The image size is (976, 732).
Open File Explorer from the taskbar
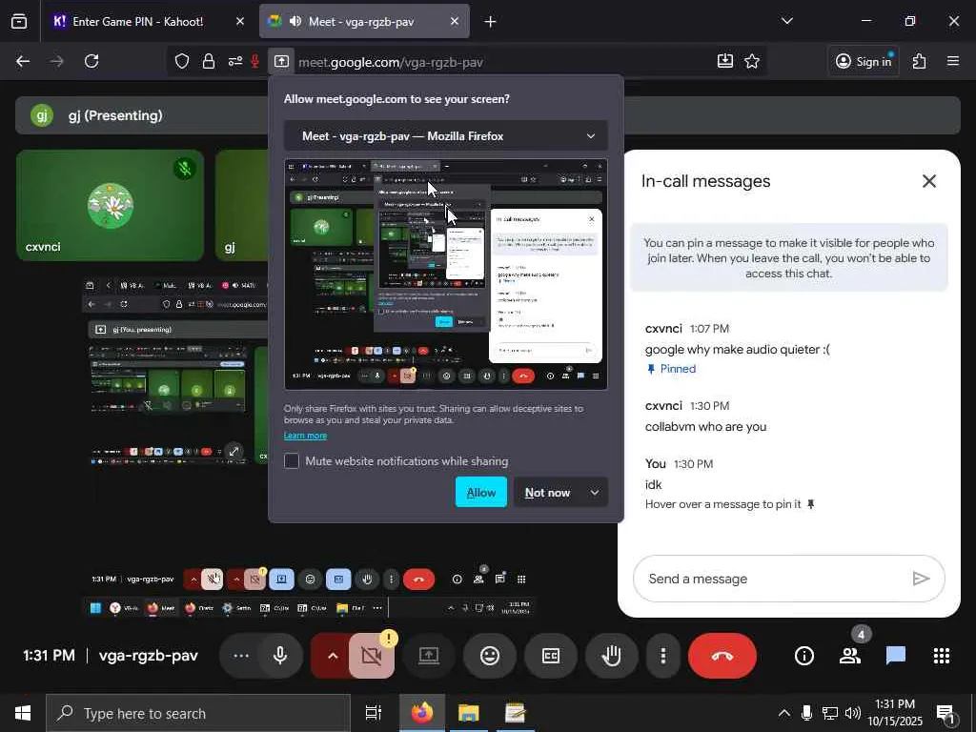469,713
